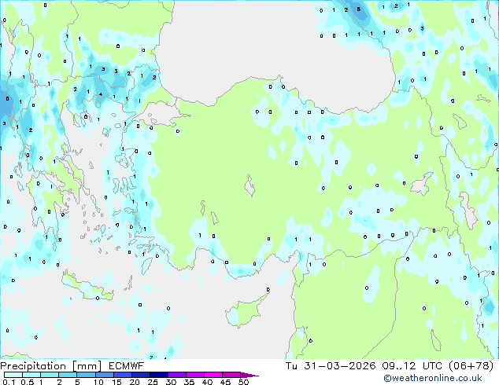Click the Cyprus island on the map

[x=245, y=310]
